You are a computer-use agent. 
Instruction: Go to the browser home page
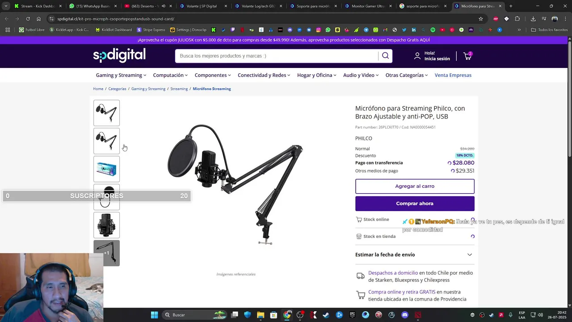[x=38, y=19]
